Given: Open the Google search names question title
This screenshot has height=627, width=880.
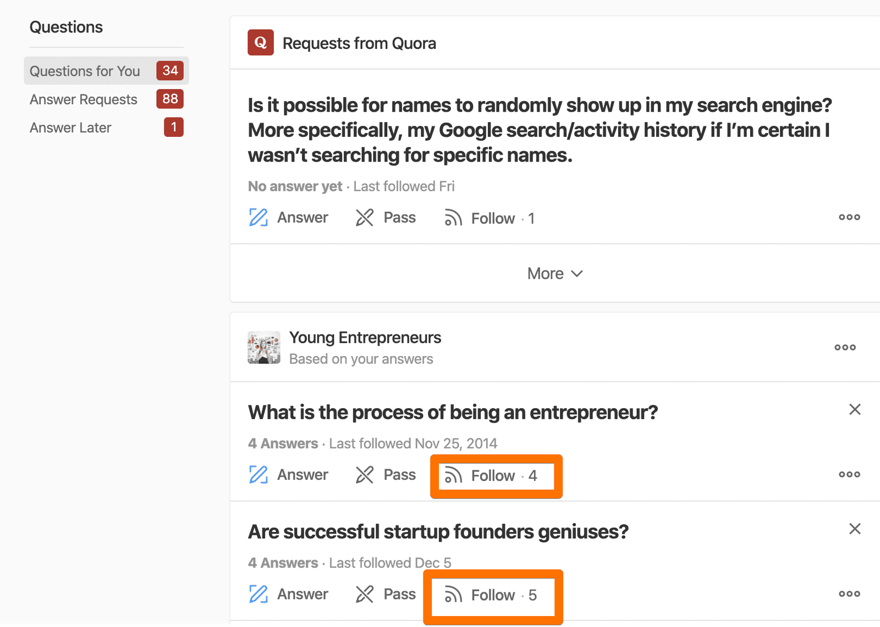Looking at the screenshot, I should pyautogui.click(x=540, y=130).
